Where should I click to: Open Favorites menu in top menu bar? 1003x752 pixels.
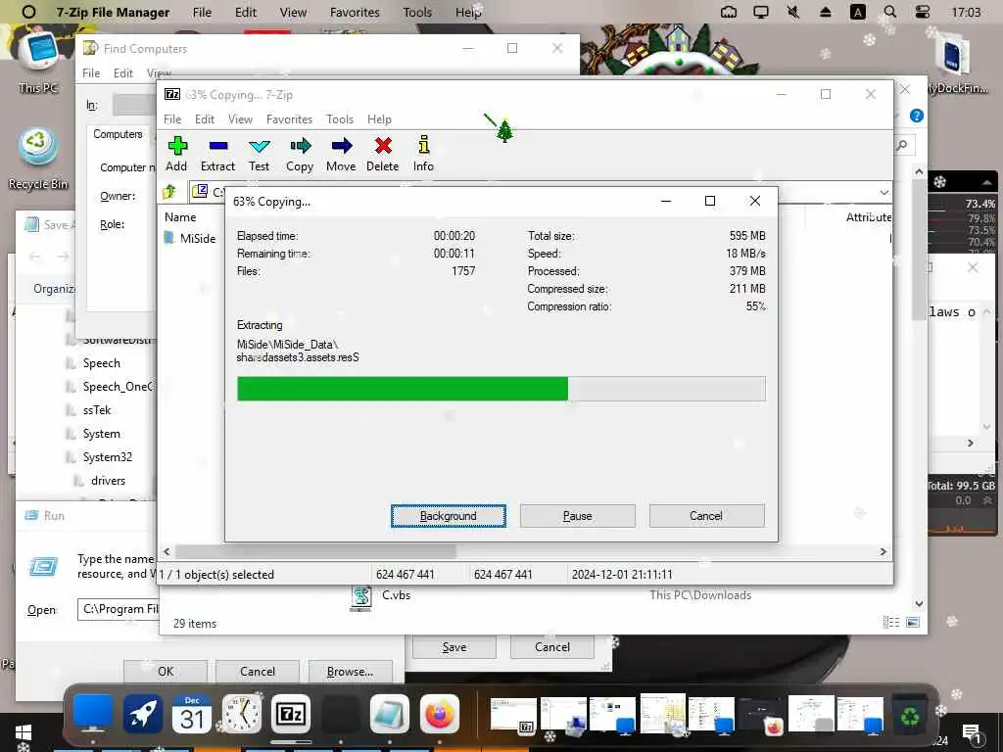coord(355,12)
